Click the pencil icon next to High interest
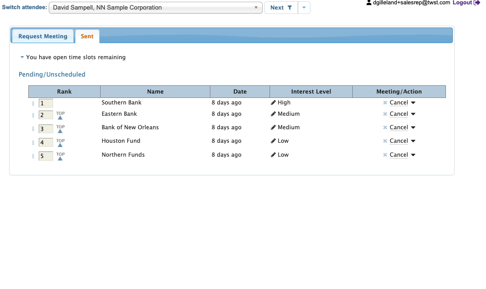The width and height of the screenshot is (486, 289). coord(273,103)
